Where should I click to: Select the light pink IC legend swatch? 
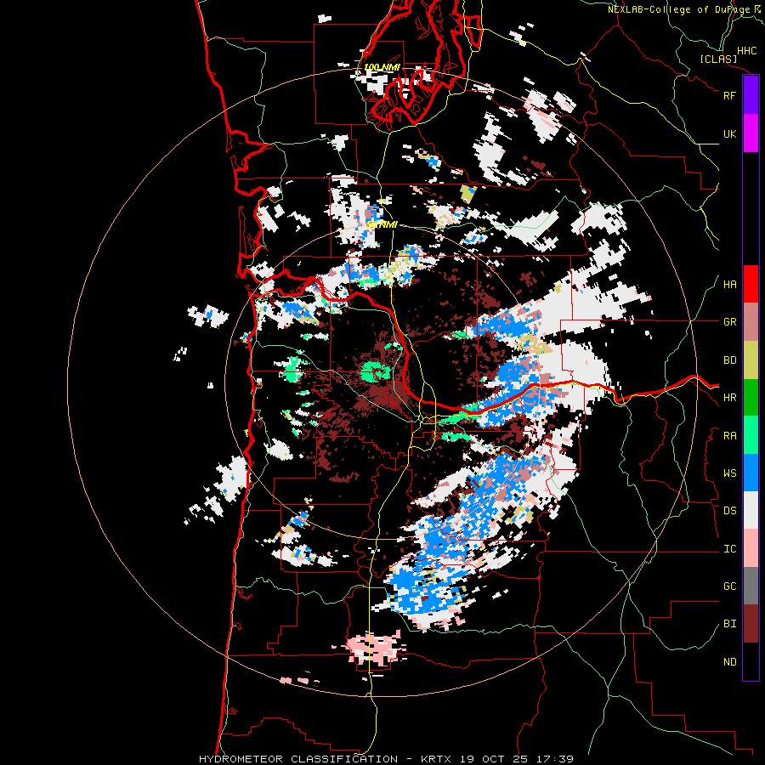click(x=751, y=548)
